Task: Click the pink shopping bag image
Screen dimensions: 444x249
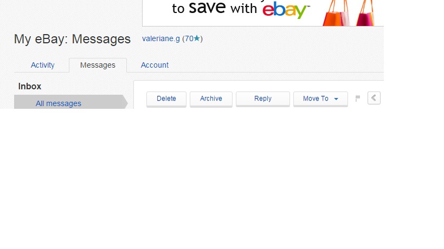Action: pos(365,13)
